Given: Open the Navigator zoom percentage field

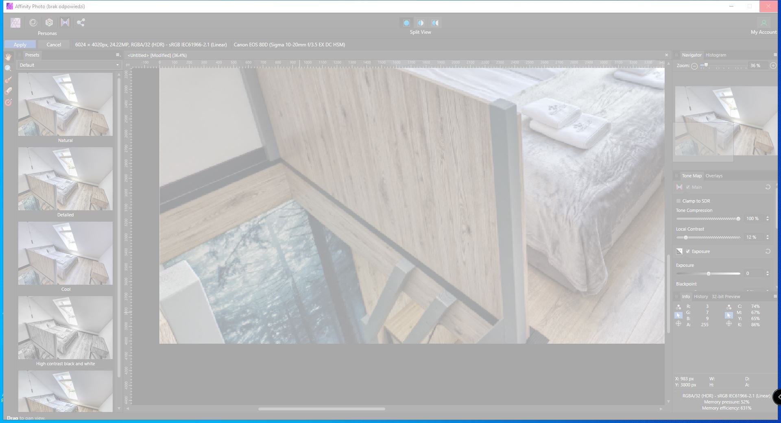Looking at the screenshot, I should point(757,65).
